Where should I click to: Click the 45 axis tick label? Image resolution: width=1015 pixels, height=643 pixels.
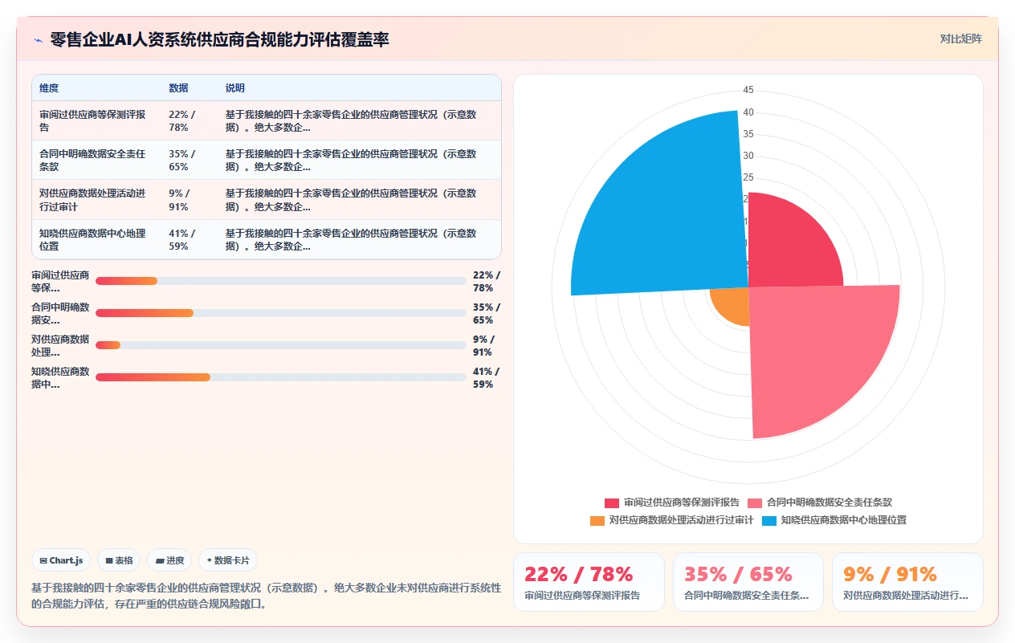click(x=748, y=90)
